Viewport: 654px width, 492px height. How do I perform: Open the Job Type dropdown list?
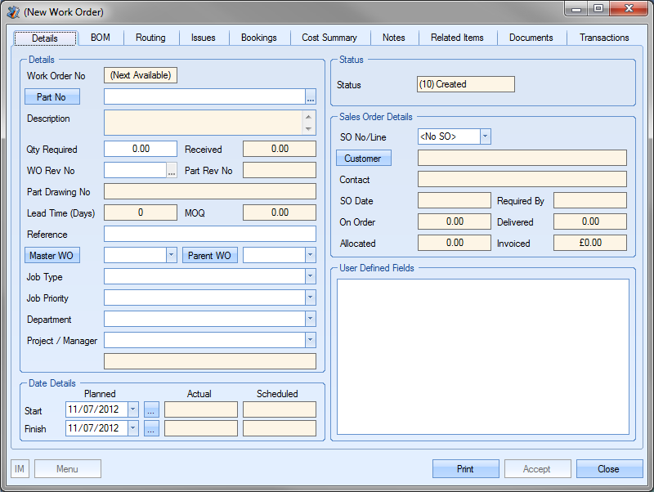pos(310,277)
